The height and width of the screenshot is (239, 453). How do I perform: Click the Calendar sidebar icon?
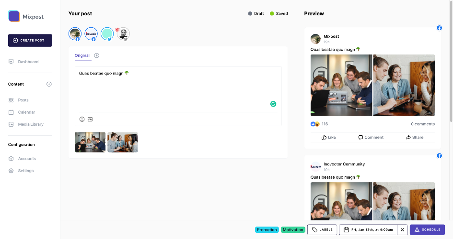pos(11,112)
